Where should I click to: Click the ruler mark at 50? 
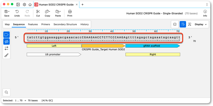click(134, 31)
